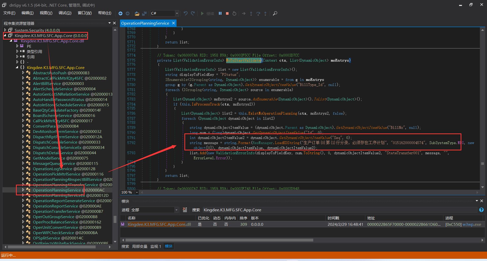The width and height of the screenshot is (487, 261).
Task: Open blue help icon in modules panel
Action: [x=481, y=210]
